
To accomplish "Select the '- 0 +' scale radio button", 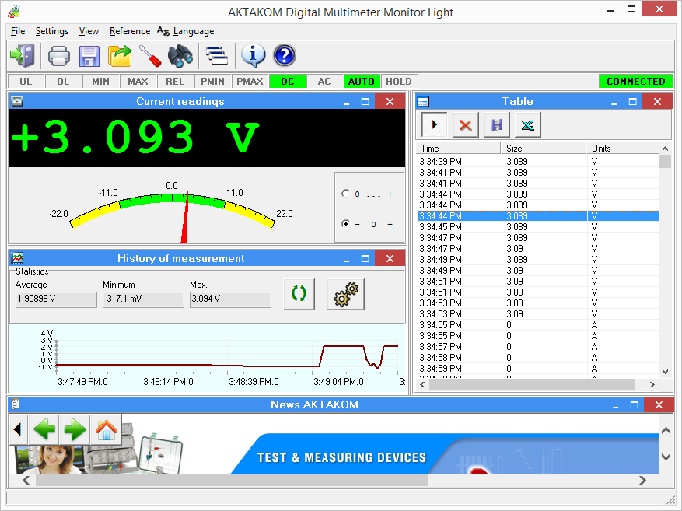I will (x=346, y=223).
